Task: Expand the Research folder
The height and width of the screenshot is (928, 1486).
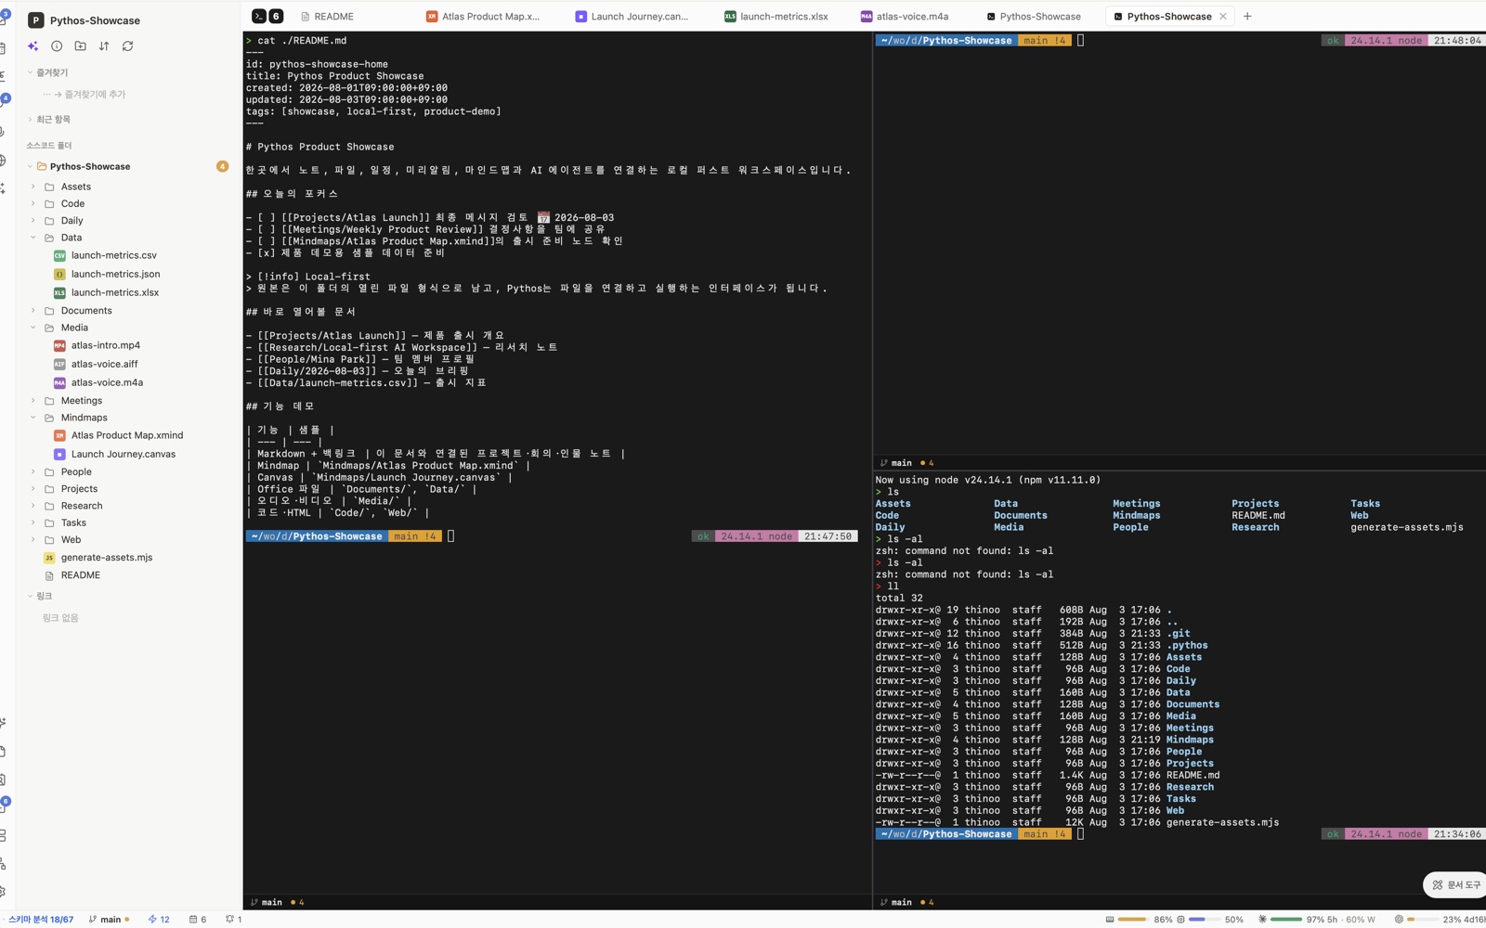Action: pos(33,506)
